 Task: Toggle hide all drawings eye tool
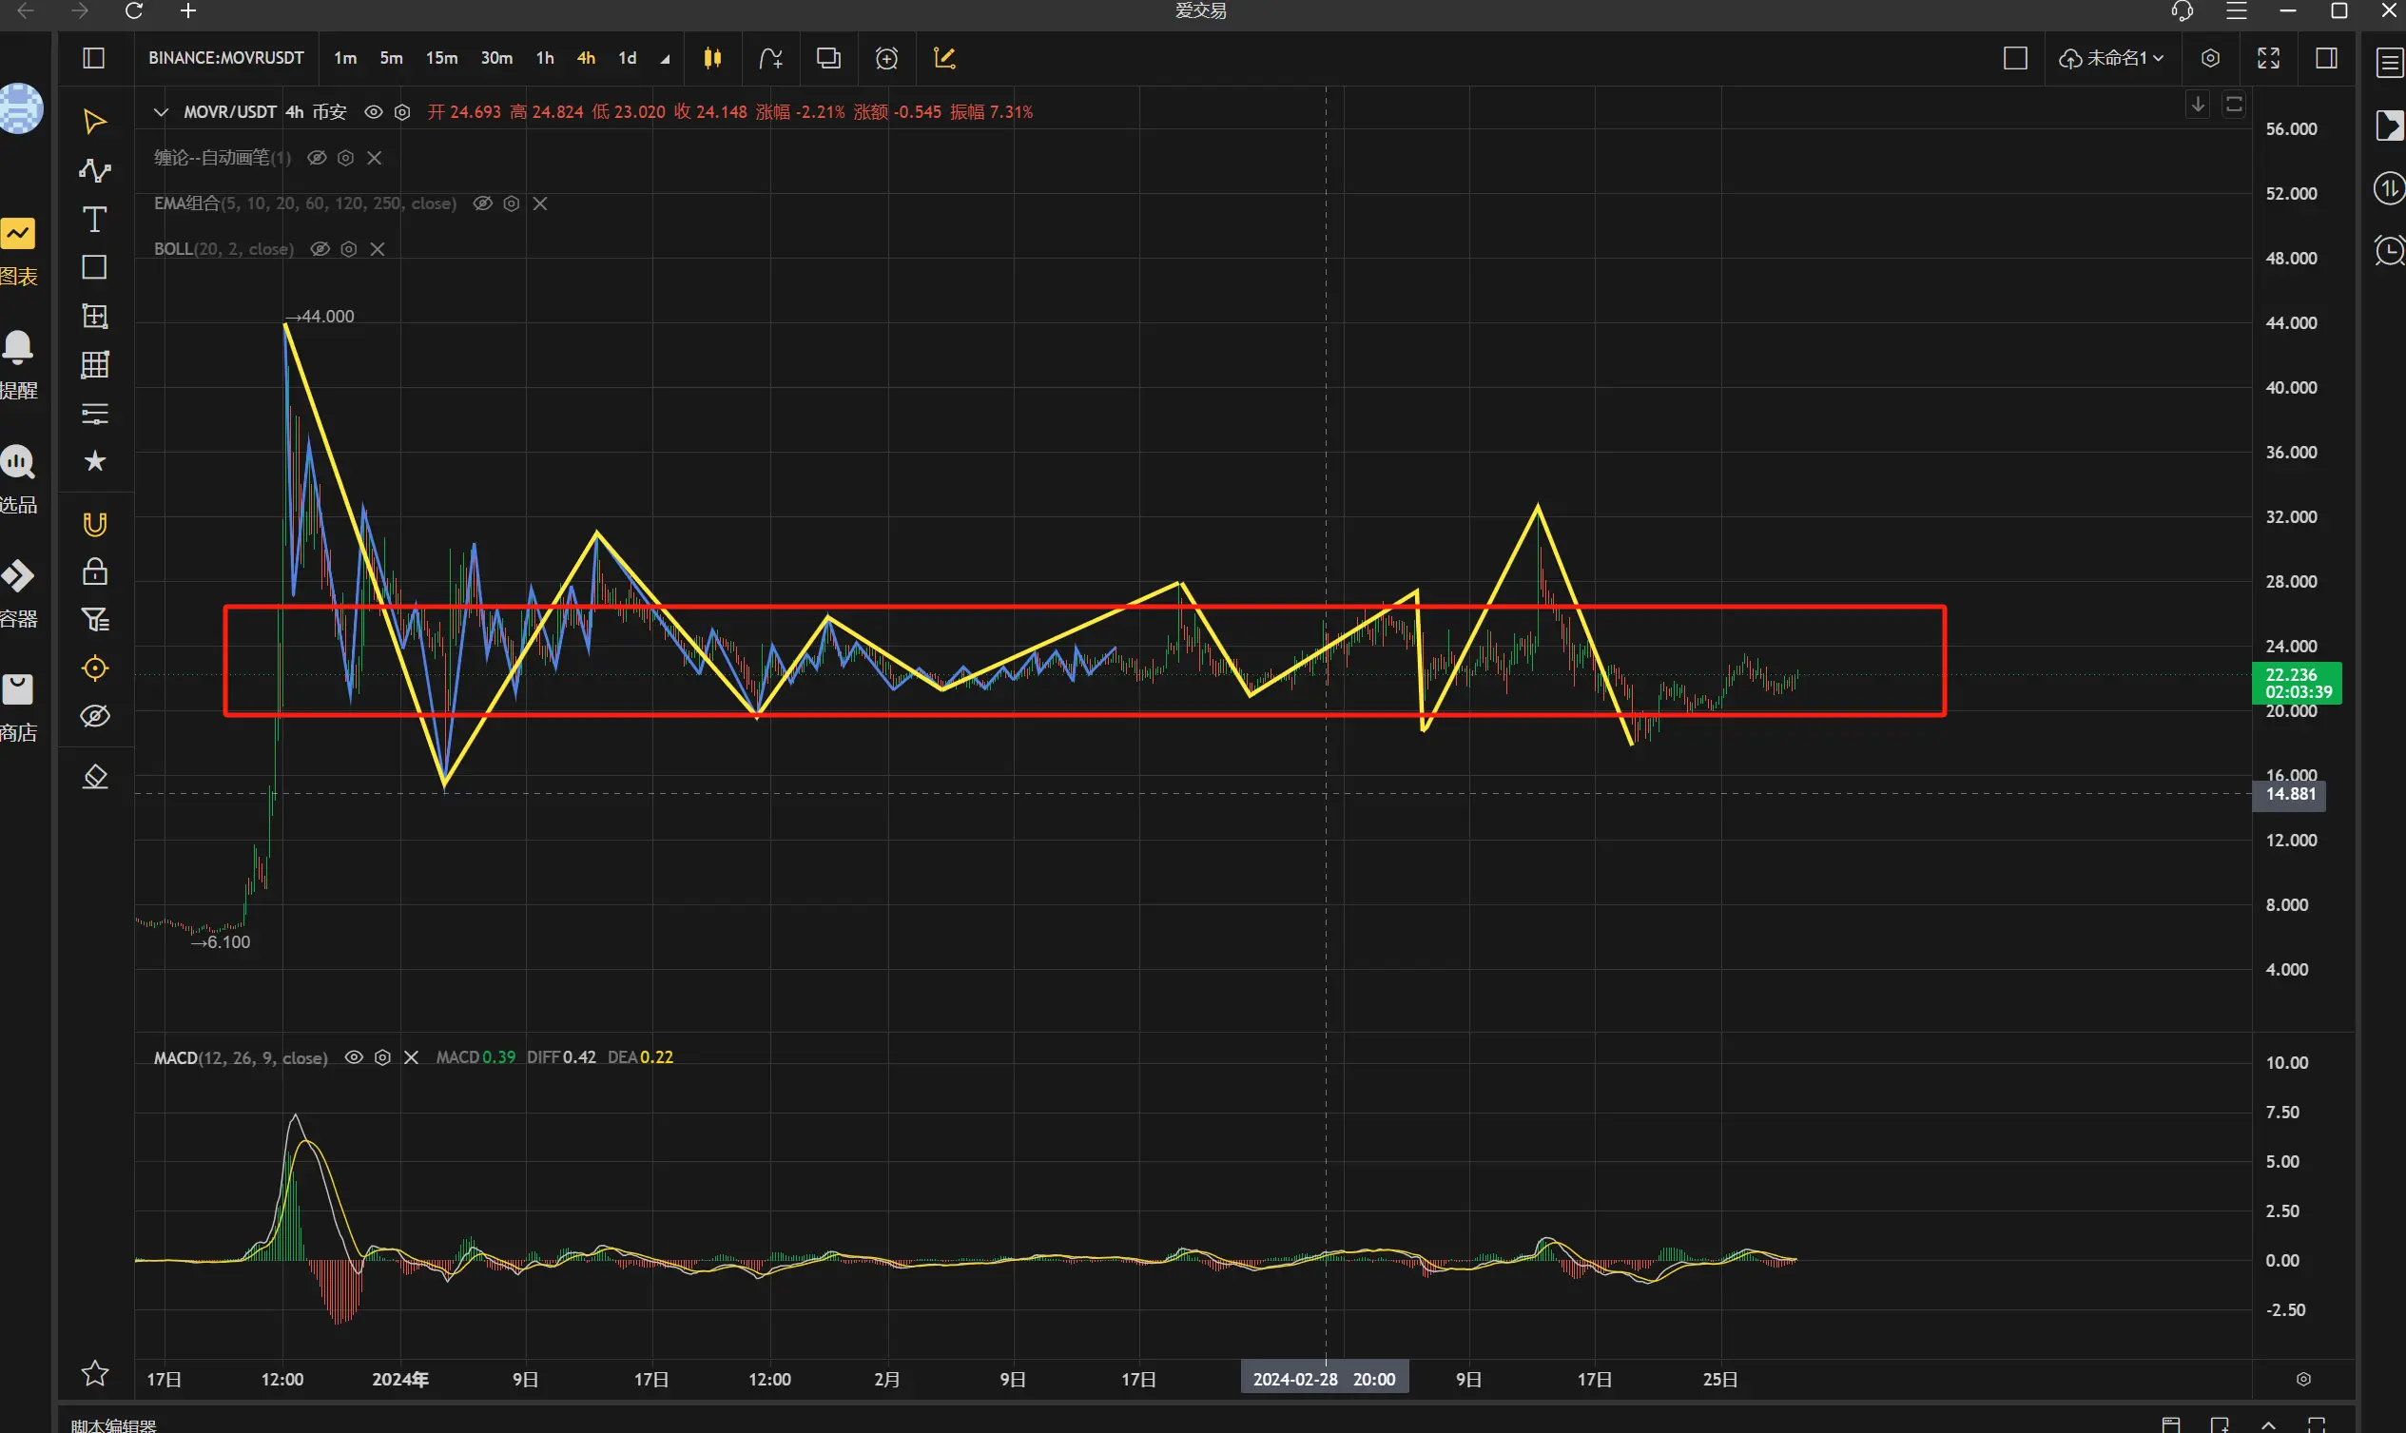[x=94, y=715]
